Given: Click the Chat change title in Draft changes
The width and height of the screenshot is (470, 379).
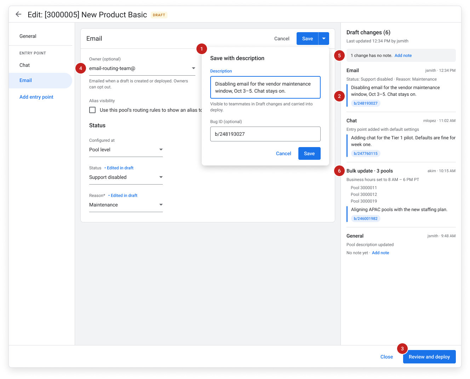Looking at the screenshot, I should click(x=351, y=121).
